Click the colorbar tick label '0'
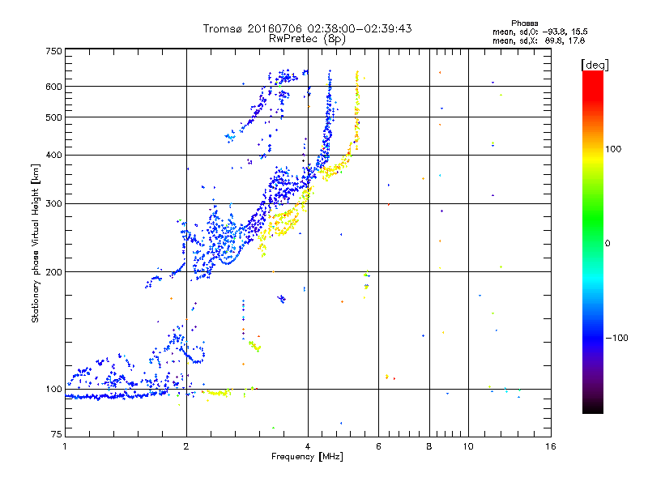Image resolution: width=648 pixels, height=486 pixels. pyautogui.click(x=607, y=243)
